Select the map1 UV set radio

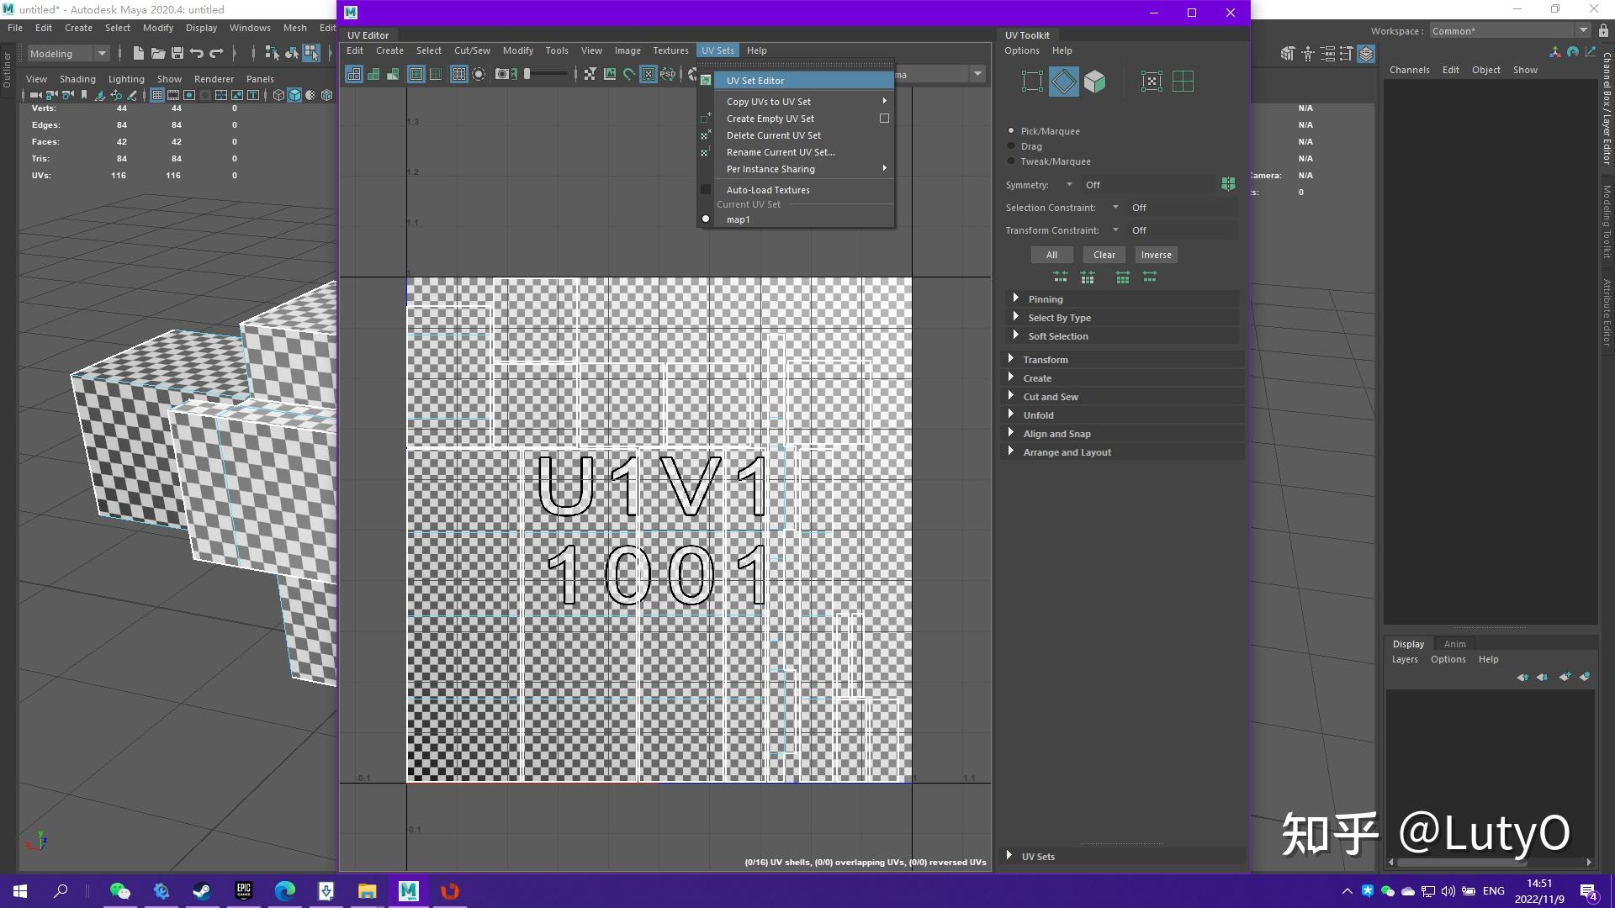click(x=706, y=219)
